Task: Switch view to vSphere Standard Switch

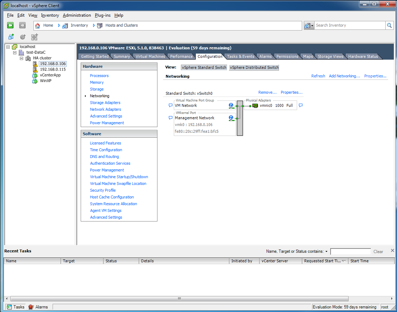Action: pyautogui.click(x=204, y=67)
